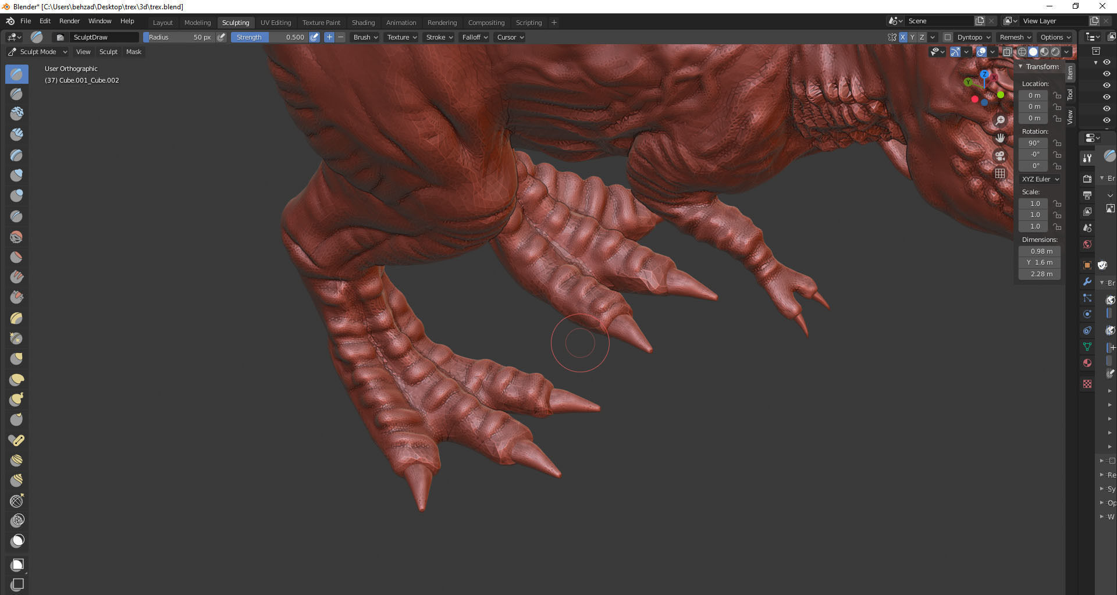Open the Sculpt Mode selector
Screen dimensions: 1117x595
pyautogui.click(x=38, y=52)
